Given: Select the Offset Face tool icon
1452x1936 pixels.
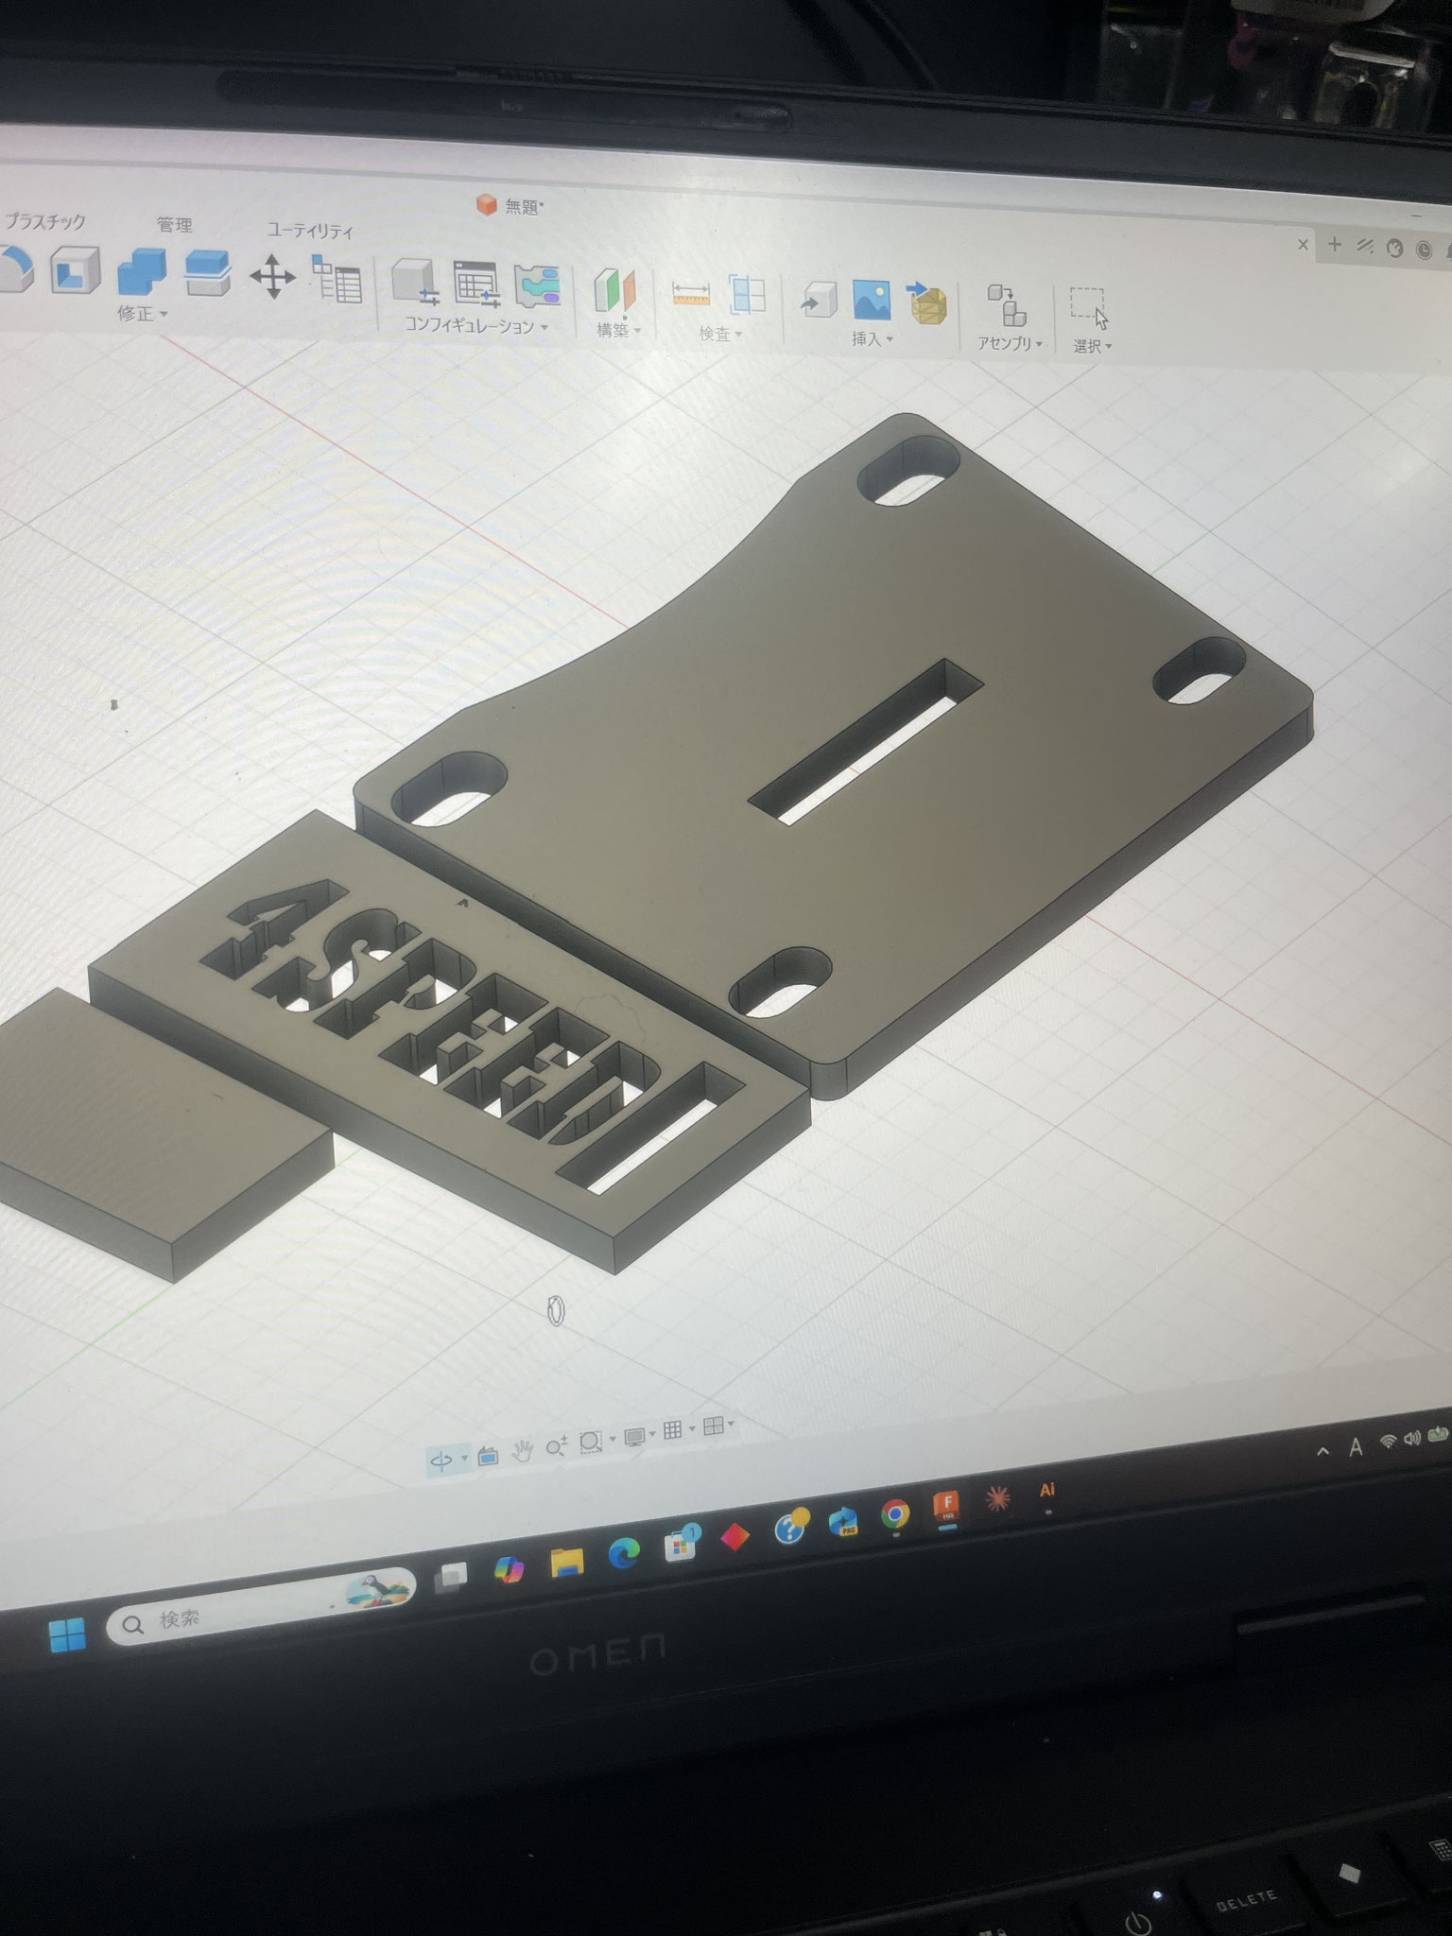Looking at the screenshot, I should 208,274.
